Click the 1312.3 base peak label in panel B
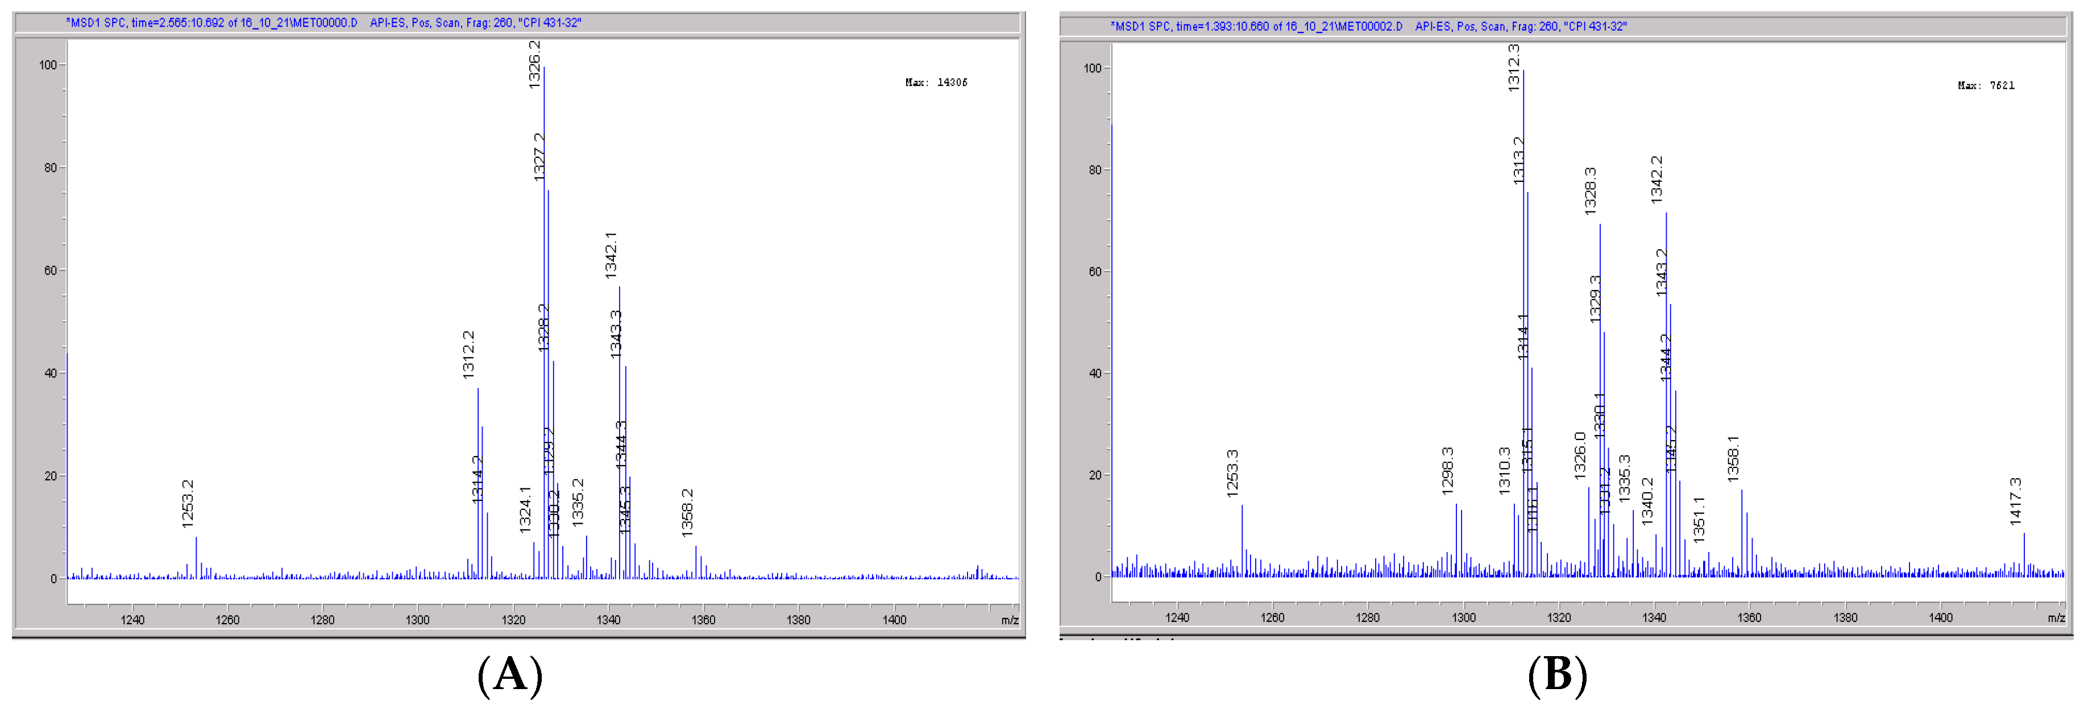 tap(1514, 68)
